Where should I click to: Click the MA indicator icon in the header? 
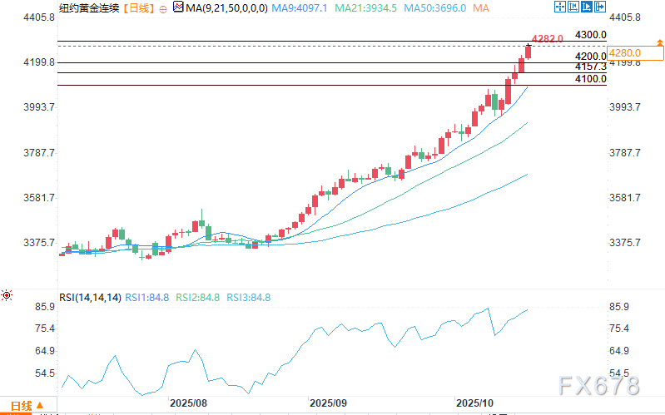pos(178,7)
